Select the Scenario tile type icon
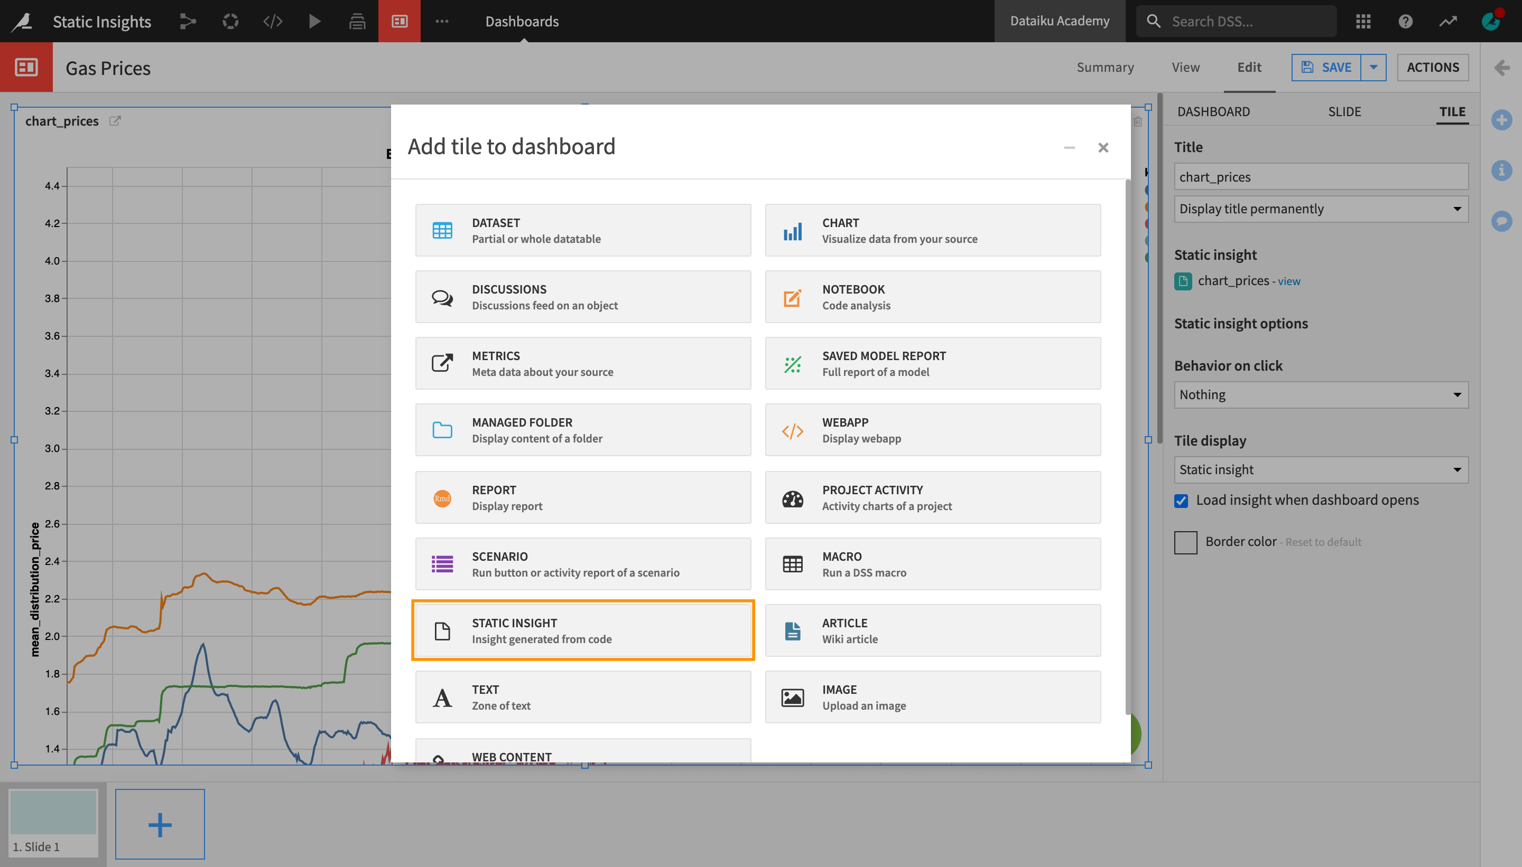The image size is (1522, 867). point(441,563)
